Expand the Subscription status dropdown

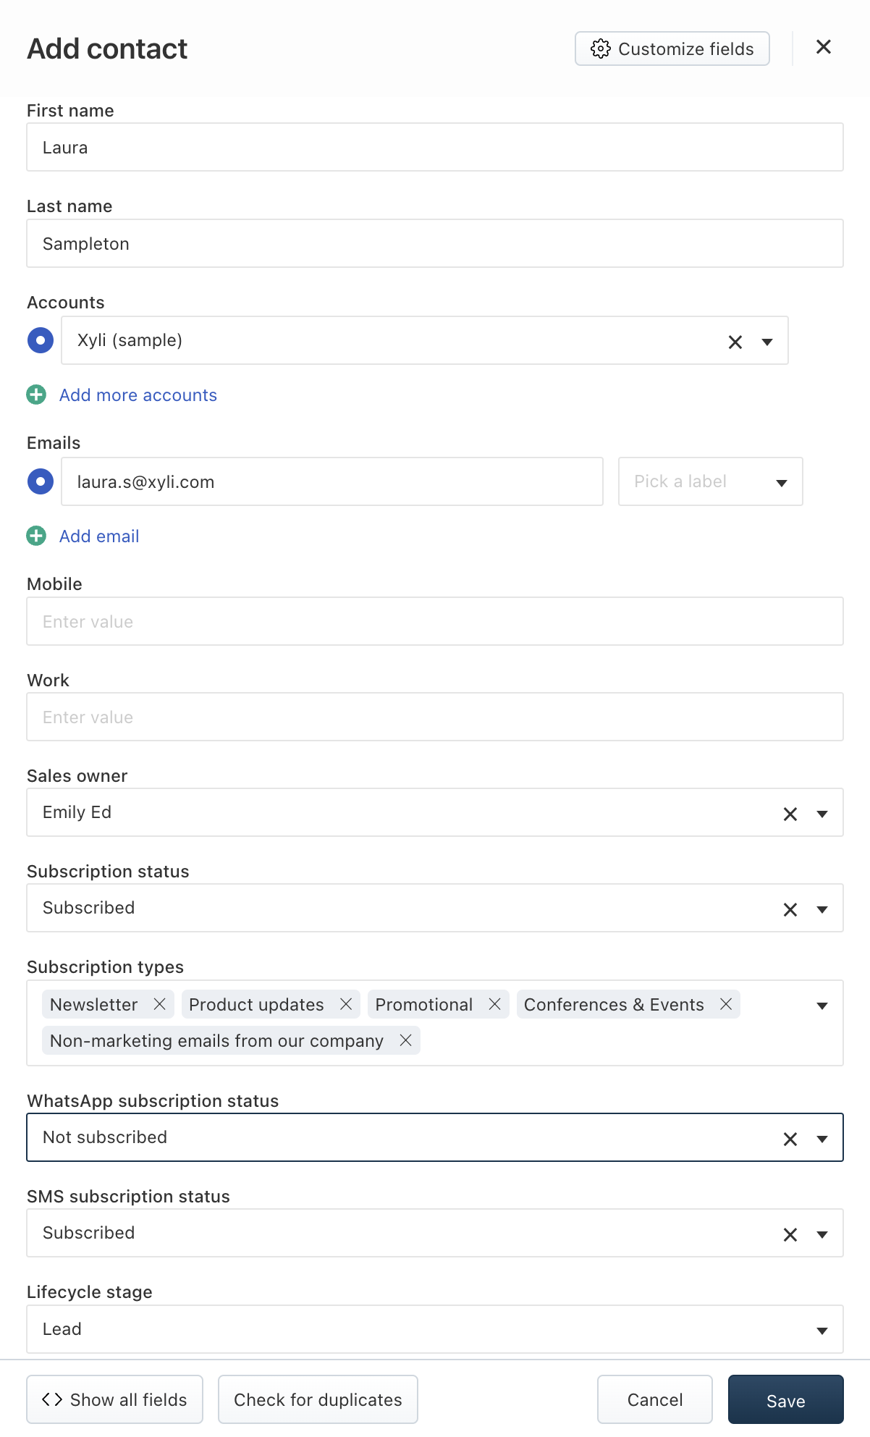coord(822,909)
